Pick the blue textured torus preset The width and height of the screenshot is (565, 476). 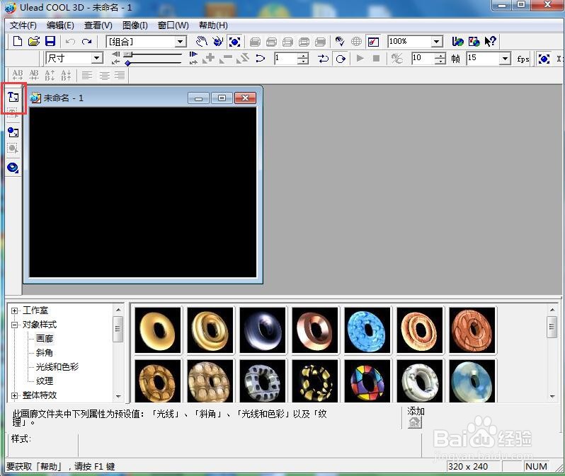pos(367,330)
